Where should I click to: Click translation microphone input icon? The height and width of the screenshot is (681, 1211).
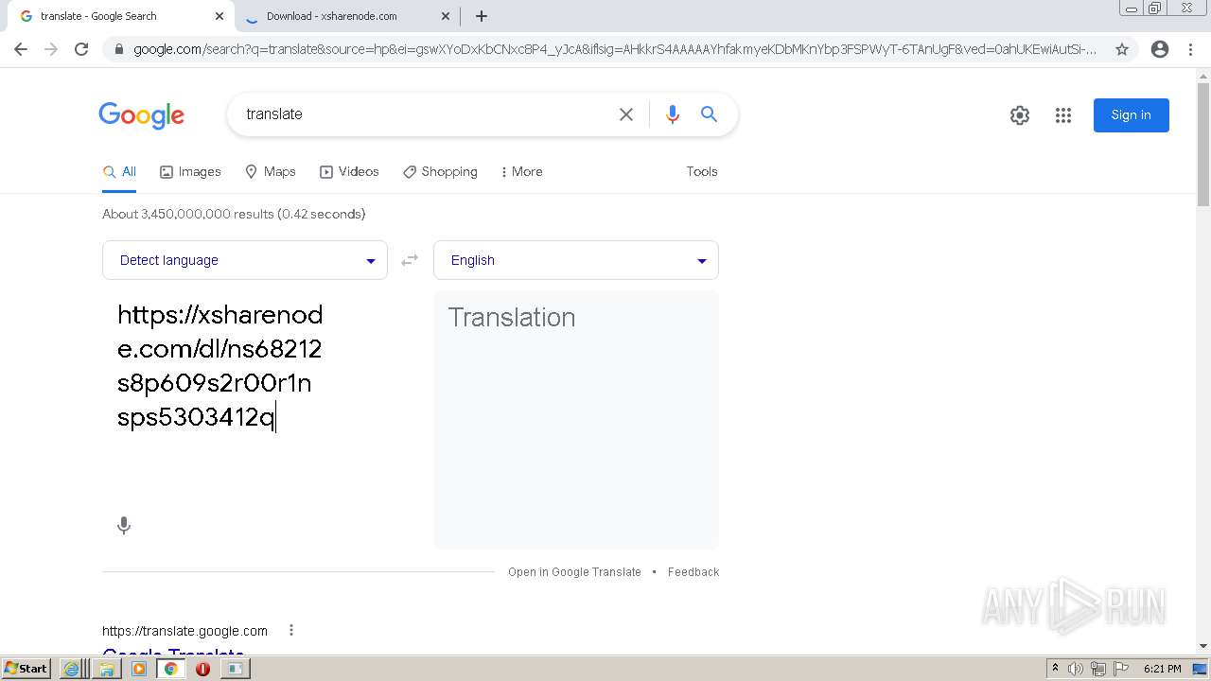[124, 526]
